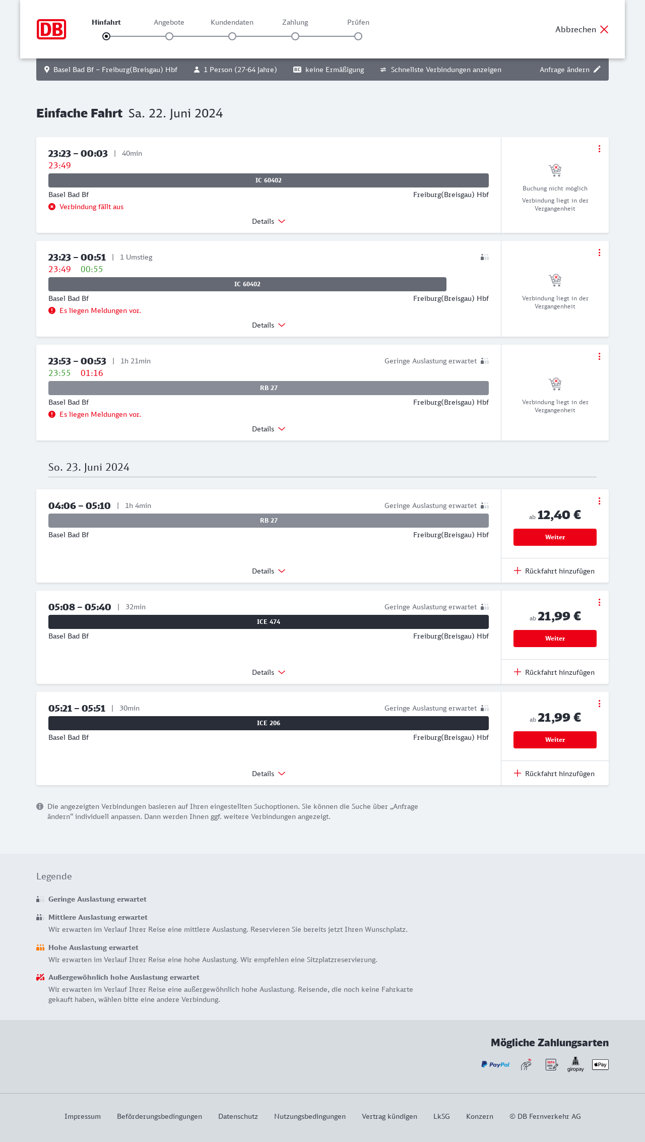
Task: Click the Abbrechen close X icon
Action: tap(604, 29)
